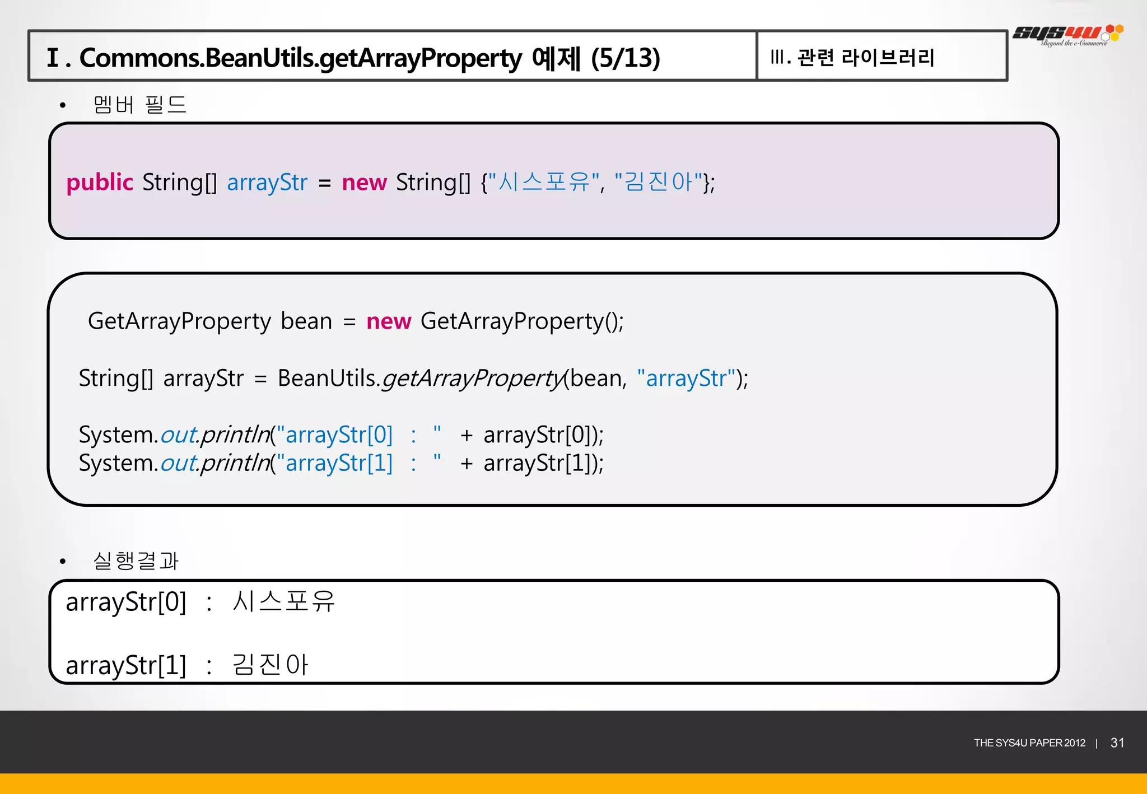This screenshot has height=794, width=1147.
Task: Click the output line 'arrayStr[1] : 김진아'
Action: coord(187,665)
